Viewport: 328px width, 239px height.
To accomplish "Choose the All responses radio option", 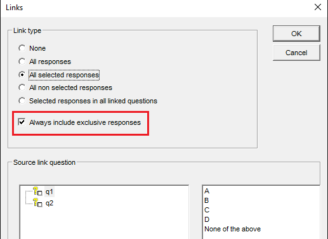I will coord(22,61).
